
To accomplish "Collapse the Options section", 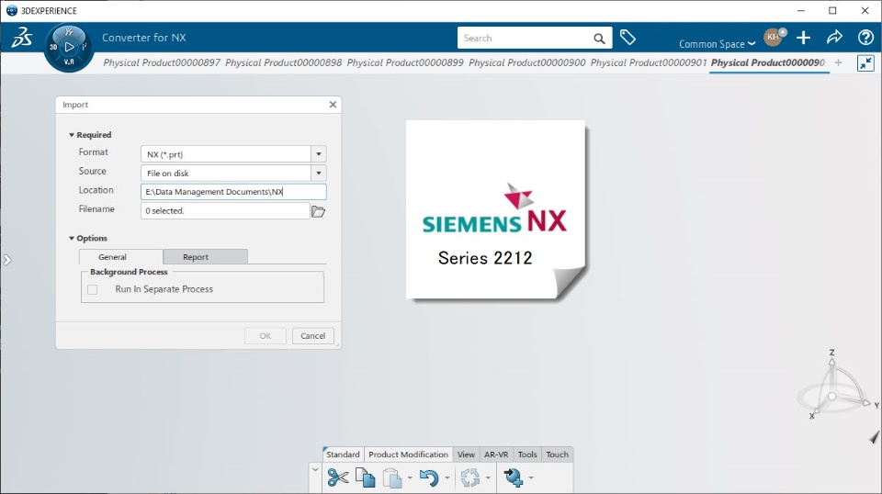I will click(x=72, y=239).
